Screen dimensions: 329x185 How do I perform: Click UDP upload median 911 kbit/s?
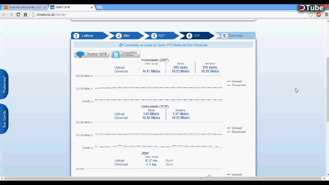[210, 67]
